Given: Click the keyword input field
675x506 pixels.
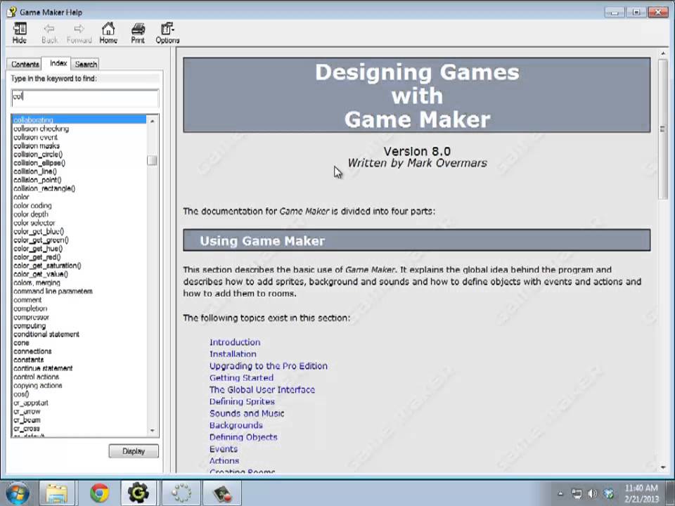Looking at the screenshot, I should 85,98.
